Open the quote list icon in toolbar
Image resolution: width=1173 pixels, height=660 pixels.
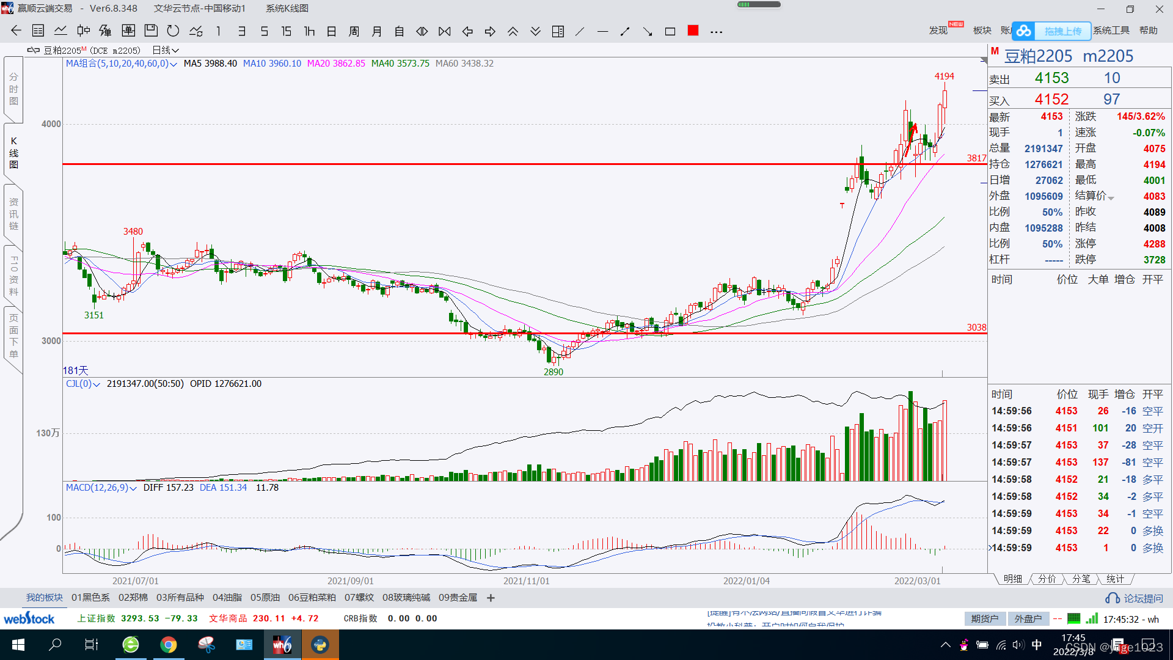point(38,31)
